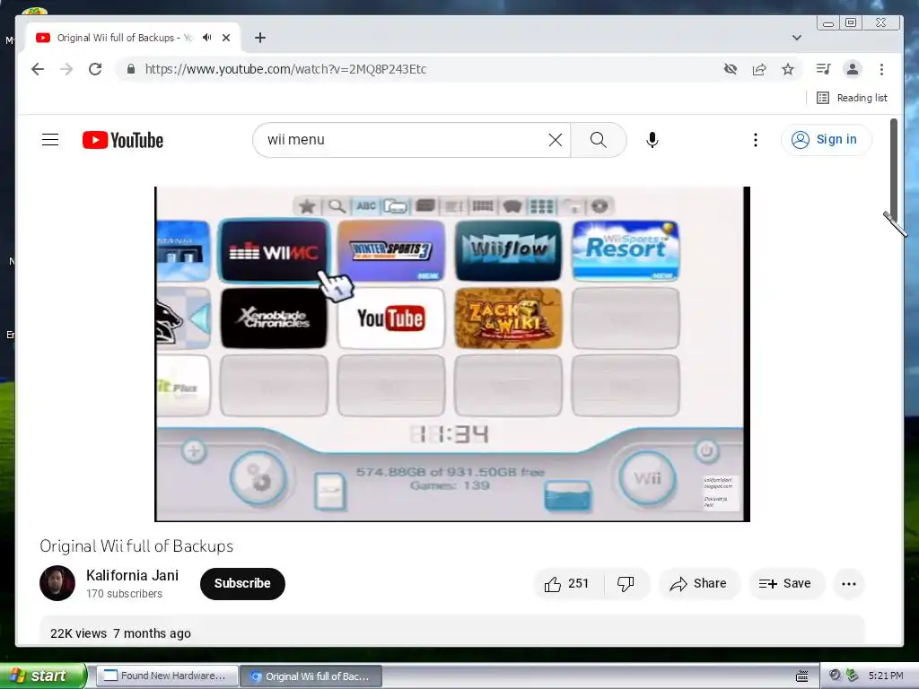This screenshot has width=919, height=689.
Task: Click the crossed-eye icon in address bar
Action: (731, 69)
